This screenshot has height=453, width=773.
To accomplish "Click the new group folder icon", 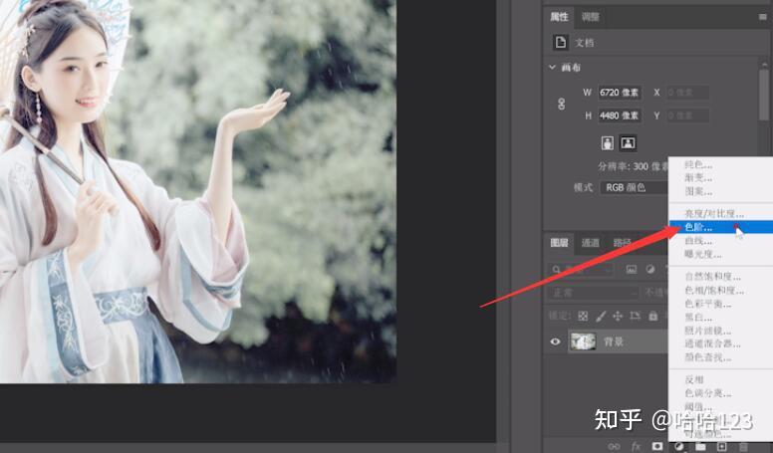I will [700, 447].
